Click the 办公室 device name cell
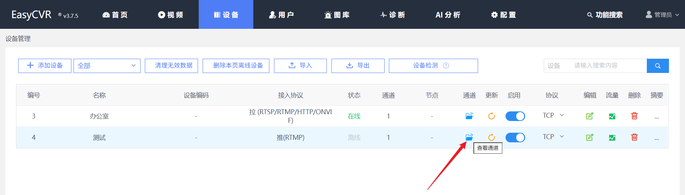 [x=99, y=116]
